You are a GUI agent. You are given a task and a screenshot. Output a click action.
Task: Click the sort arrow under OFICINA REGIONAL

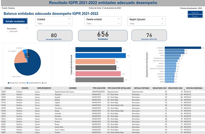184,90
